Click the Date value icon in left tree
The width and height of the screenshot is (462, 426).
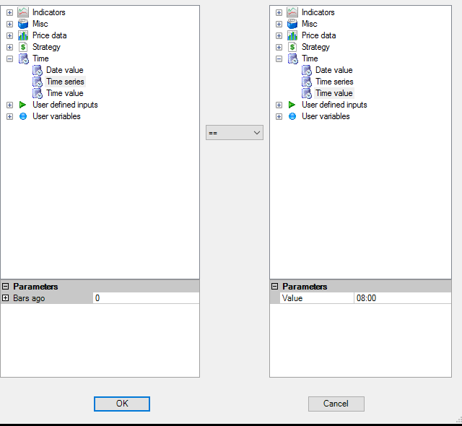pyautogui.click(x=38, y=70)
